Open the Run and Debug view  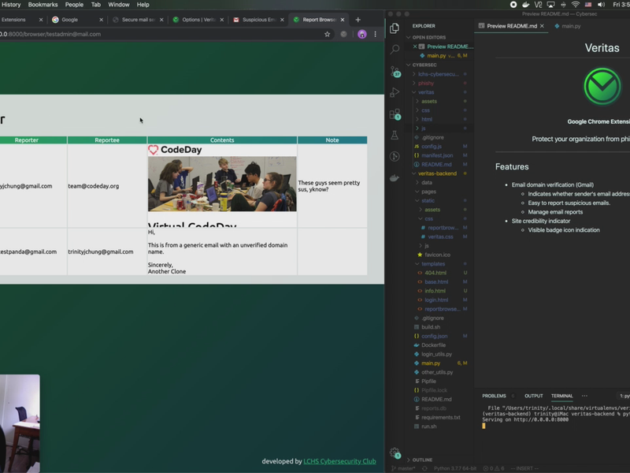tap(395, 92)
